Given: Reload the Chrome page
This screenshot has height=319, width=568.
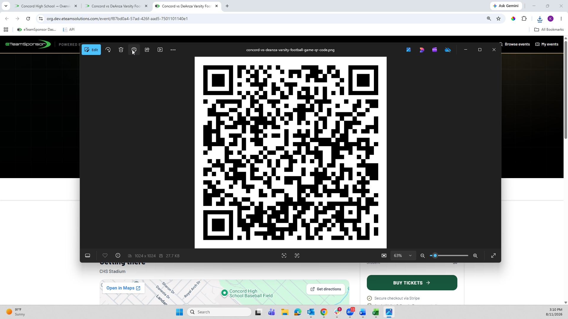Looking at the screenshot, I should pos(28,19).
